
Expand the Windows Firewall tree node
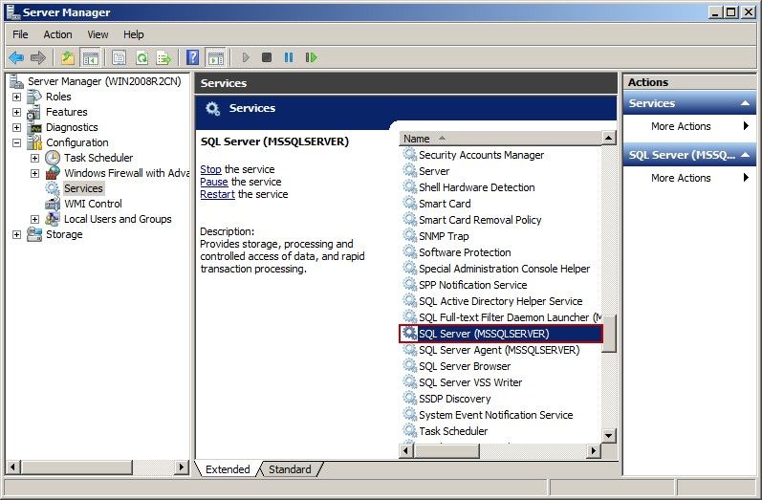[x=35, y=173]
